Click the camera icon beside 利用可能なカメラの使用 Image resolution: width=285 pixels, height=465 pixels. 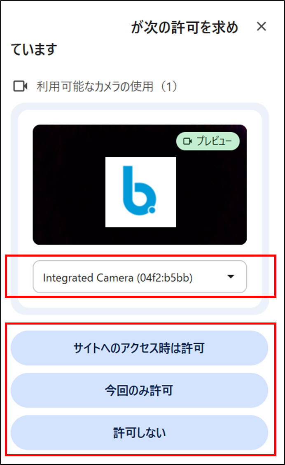(x=21, y=86)
